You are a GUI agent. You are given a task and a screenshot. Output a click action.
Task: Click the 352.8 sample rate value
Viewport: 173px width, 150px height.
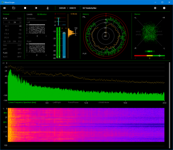click(x=7, y=38)
